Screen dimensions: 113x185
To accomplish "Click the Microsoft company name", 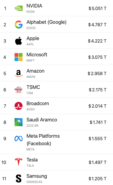I will pos(37,55).
